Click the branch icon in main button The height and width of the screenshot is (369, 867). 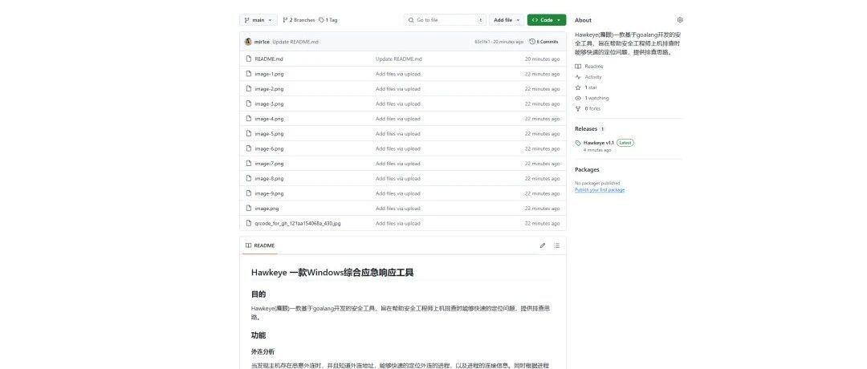pyautogui.click(x=246, y=20)
